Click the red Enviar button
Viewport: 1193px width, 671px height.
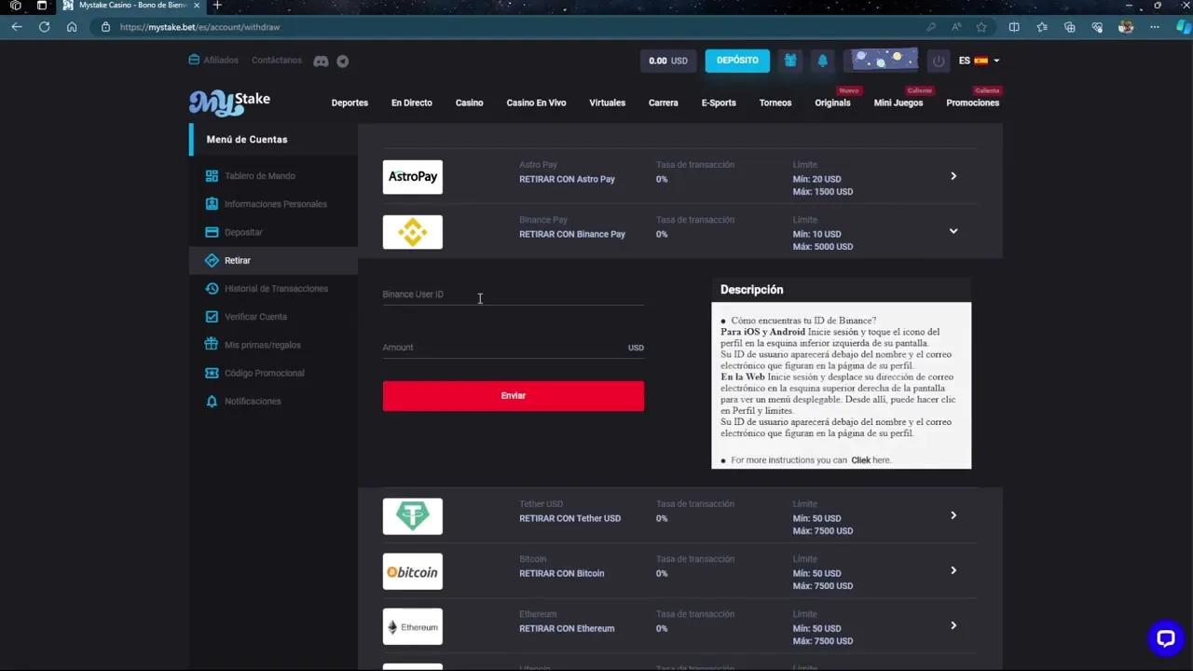[x=513, y=396]
